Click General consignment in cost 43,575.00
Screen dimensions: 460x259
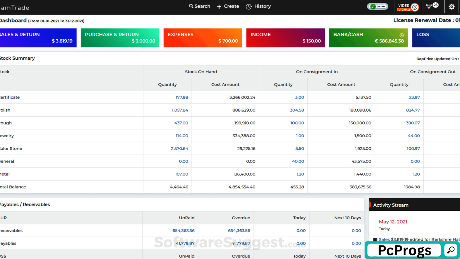coord(361,161)
